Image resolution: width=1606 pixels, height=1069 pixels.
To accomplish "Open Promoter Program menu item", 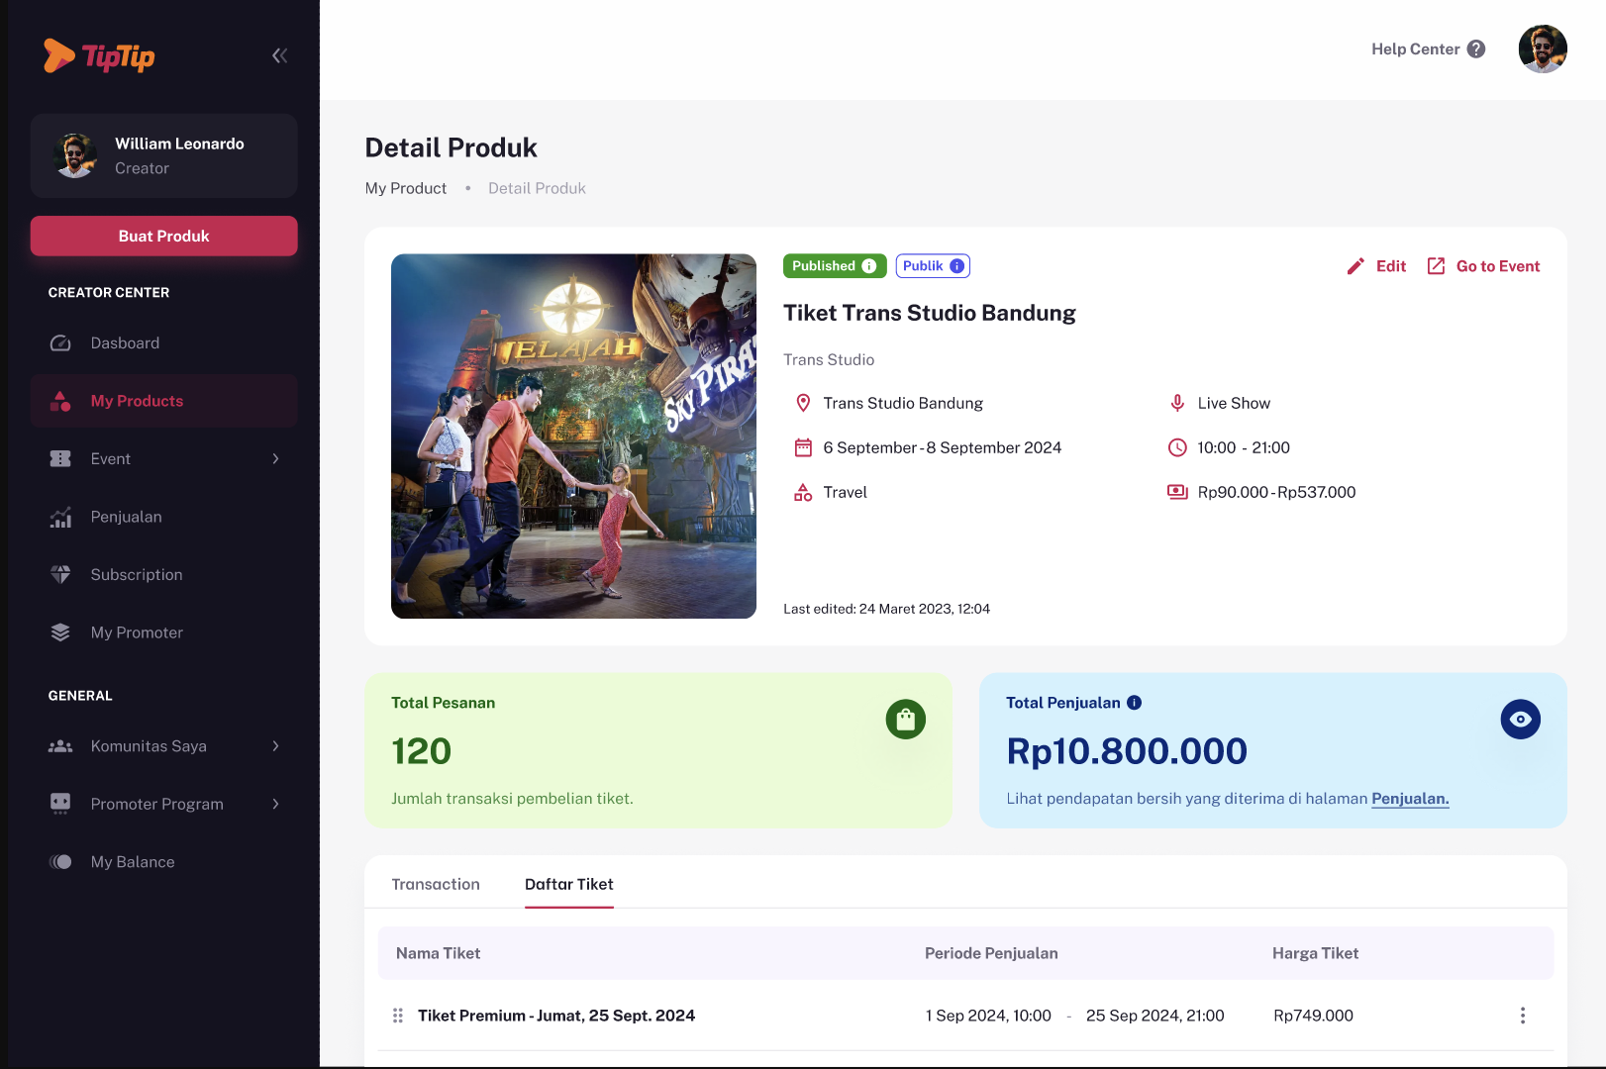I will 164,804.
